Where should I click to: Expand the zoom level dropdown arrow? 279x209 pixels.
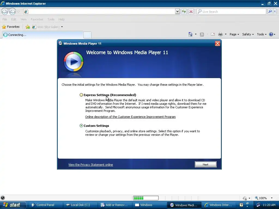(272, 198)
